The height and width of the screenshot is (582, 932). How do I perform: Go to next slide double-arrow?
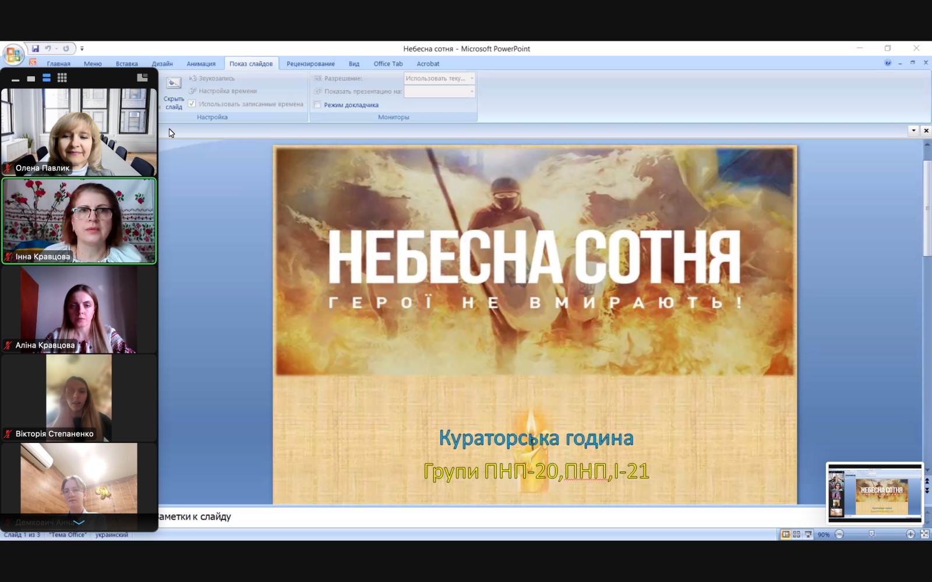(927, 491)
